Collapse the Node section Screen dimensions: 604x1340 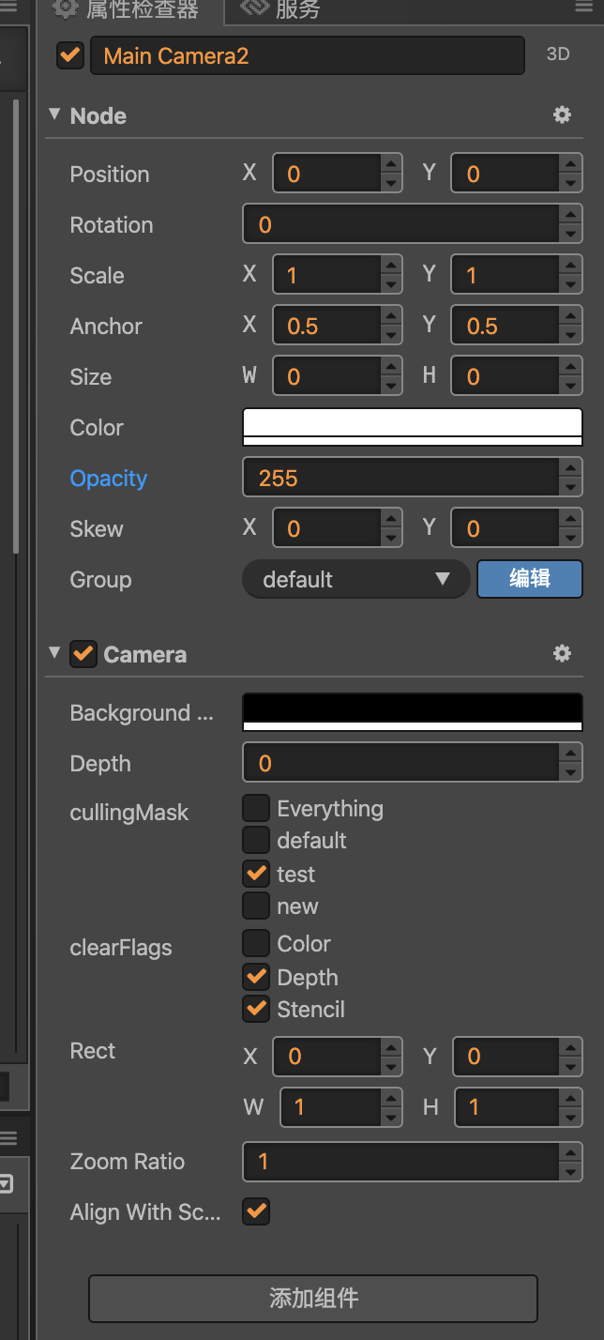point(54,114)
